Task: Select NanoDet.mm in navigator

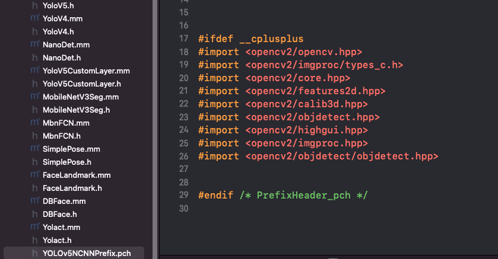Action: click(66, 44)
